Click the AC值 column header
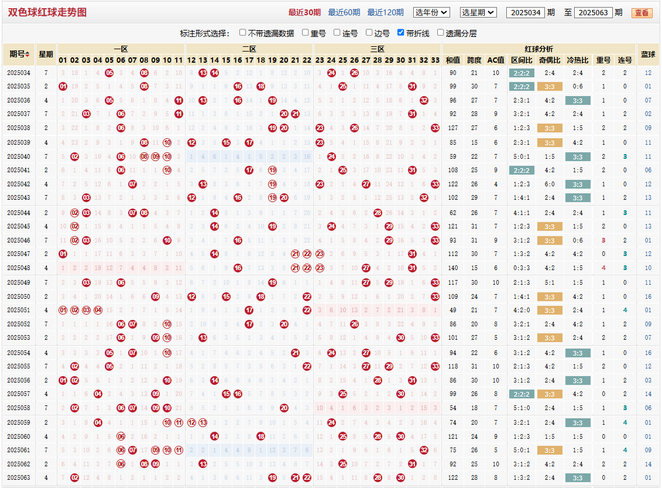The width and height of the screenshot is (662, 488). pyautogui.click(x=496, y=60)
